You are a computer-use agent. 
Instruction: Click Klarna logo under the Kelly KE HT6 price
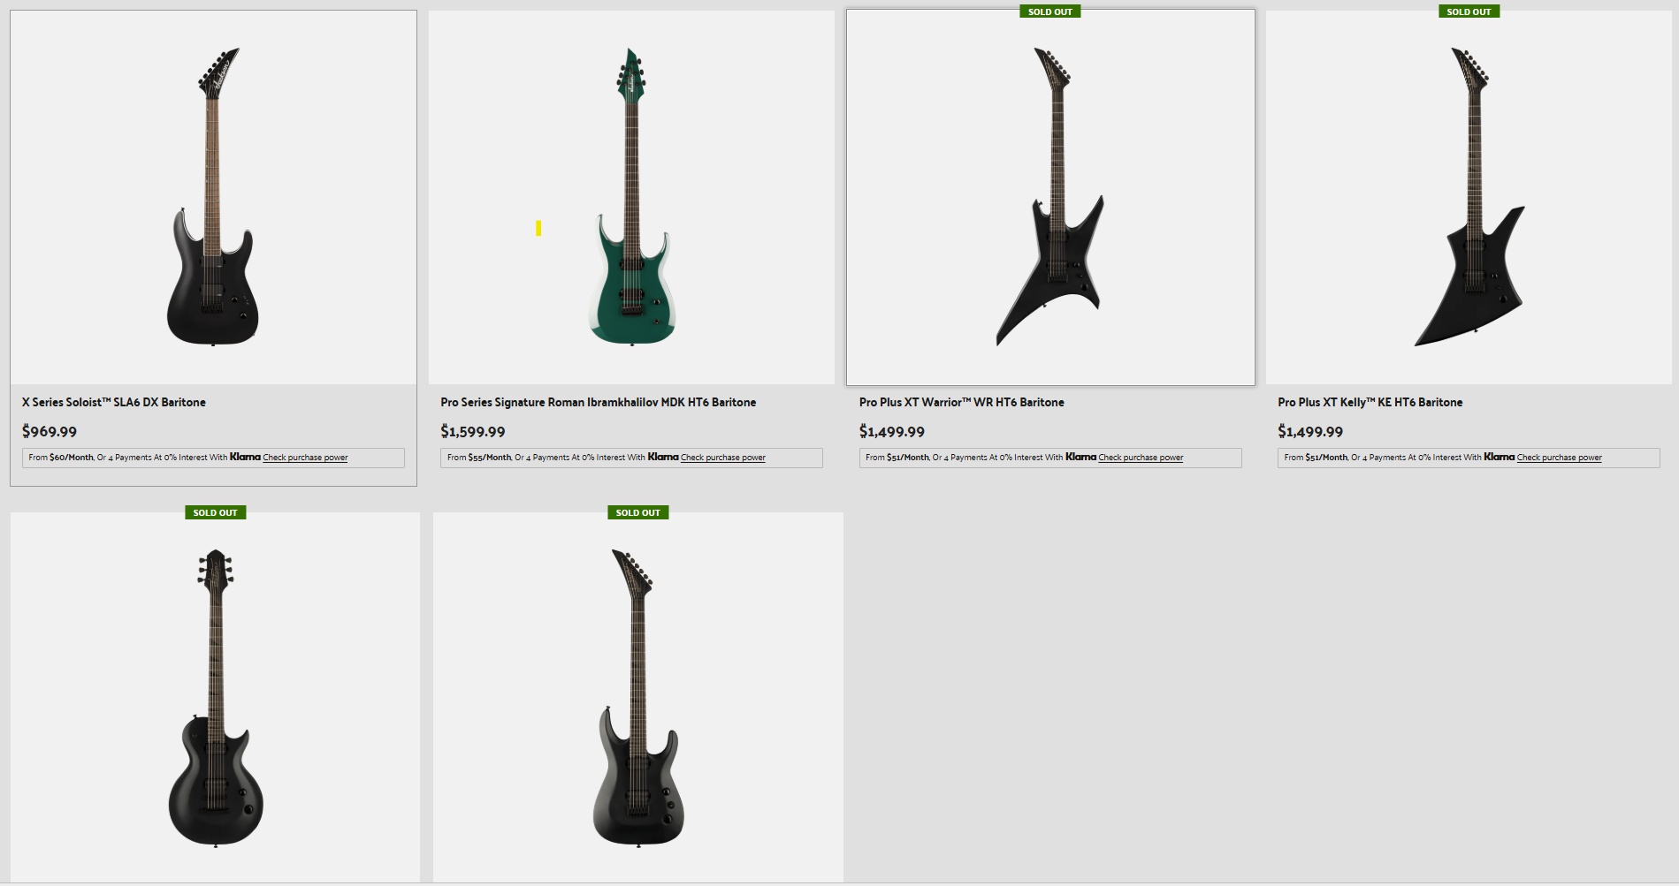tap(1499, 457)
